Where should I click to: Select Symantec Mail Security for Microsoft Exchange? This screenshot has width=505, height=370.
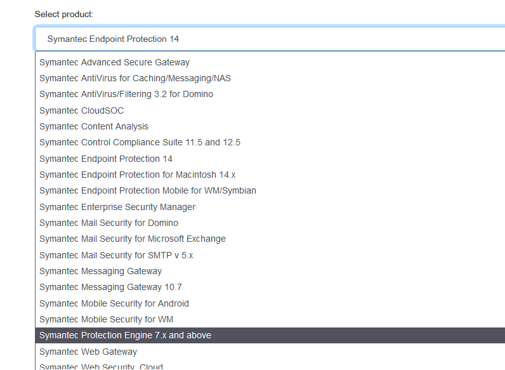tap(270, 239)
